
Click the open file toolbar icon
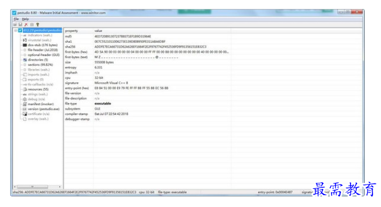[x=15, y=25]
